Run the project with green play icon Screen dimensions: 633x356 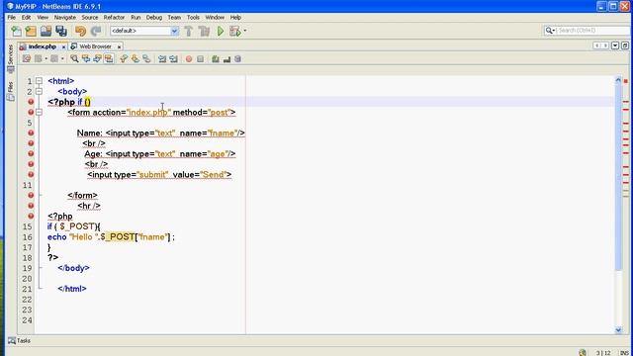pos(221,31)
